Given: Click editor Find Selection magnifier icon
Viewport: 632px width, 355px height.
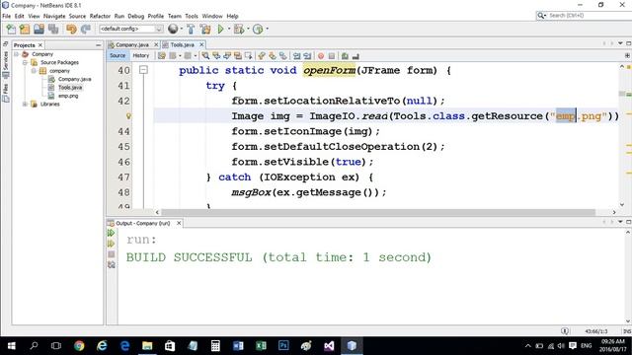Looking at the screenshot, I should click(205, 56).
